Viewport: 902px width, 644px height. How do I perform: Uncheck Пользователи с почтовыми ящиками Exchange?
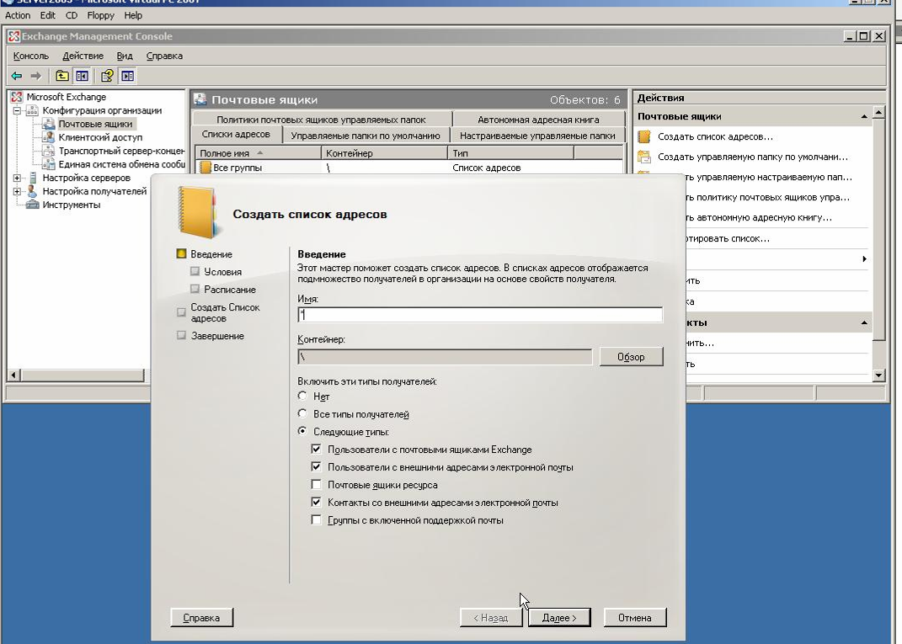click(316, 449)
